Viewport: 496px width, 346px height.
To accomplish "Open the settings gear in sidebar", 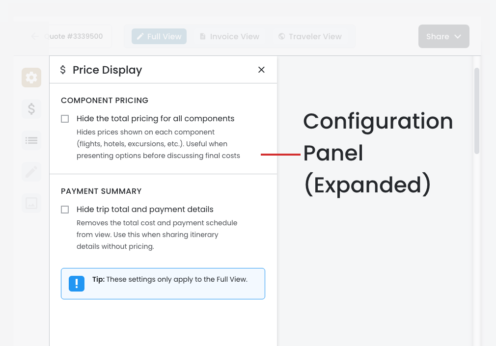I will (31, 78).
